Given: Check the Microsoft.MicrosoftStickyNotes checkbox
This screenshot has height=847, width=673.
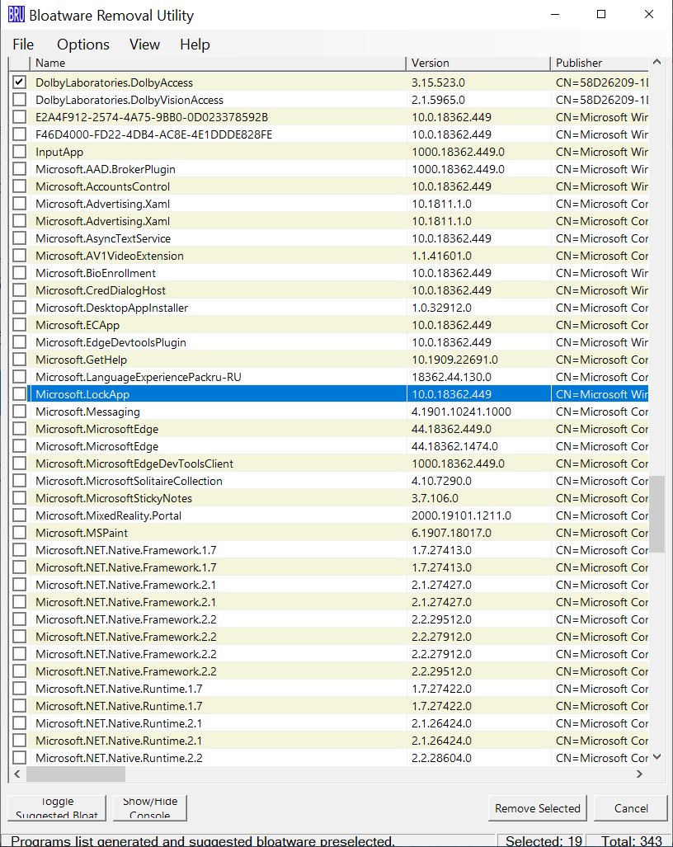Looking at the screenshot, I should coord(20,497).
